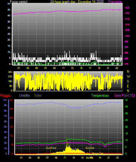Screen dimensions: 136x162
Task: Click green temperature axis value "35"
Action: 126,107
